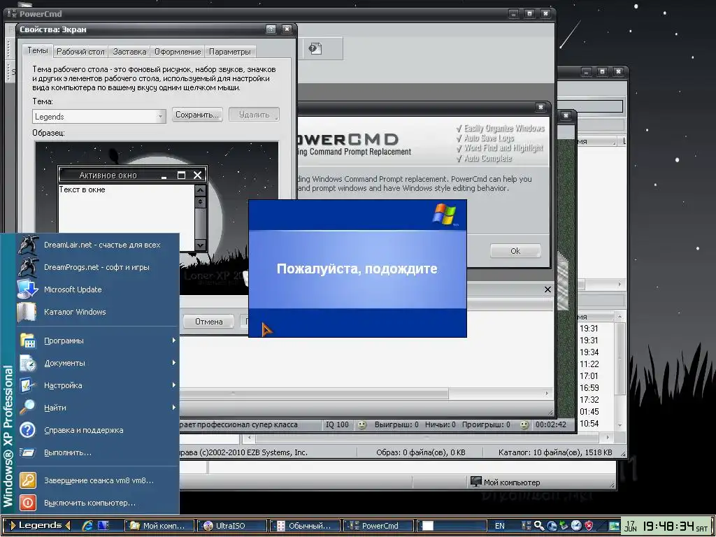Click the safely remove hardware tray icon
The width and height of the screenshot is (716, 537).
click(x=564, y=526)
